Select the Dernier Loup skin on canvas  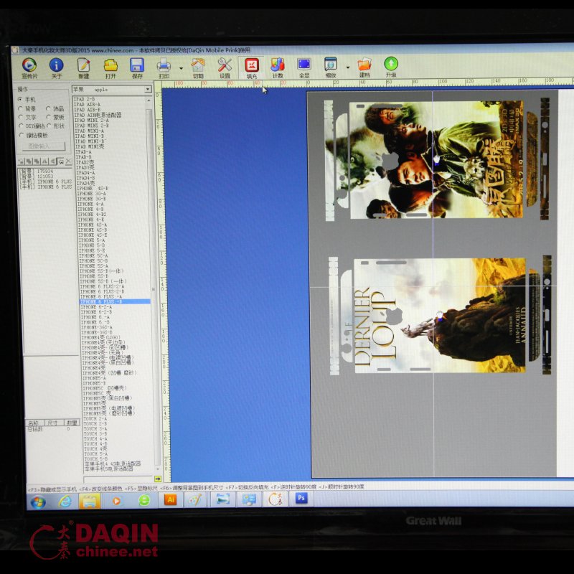coord(441,316)
